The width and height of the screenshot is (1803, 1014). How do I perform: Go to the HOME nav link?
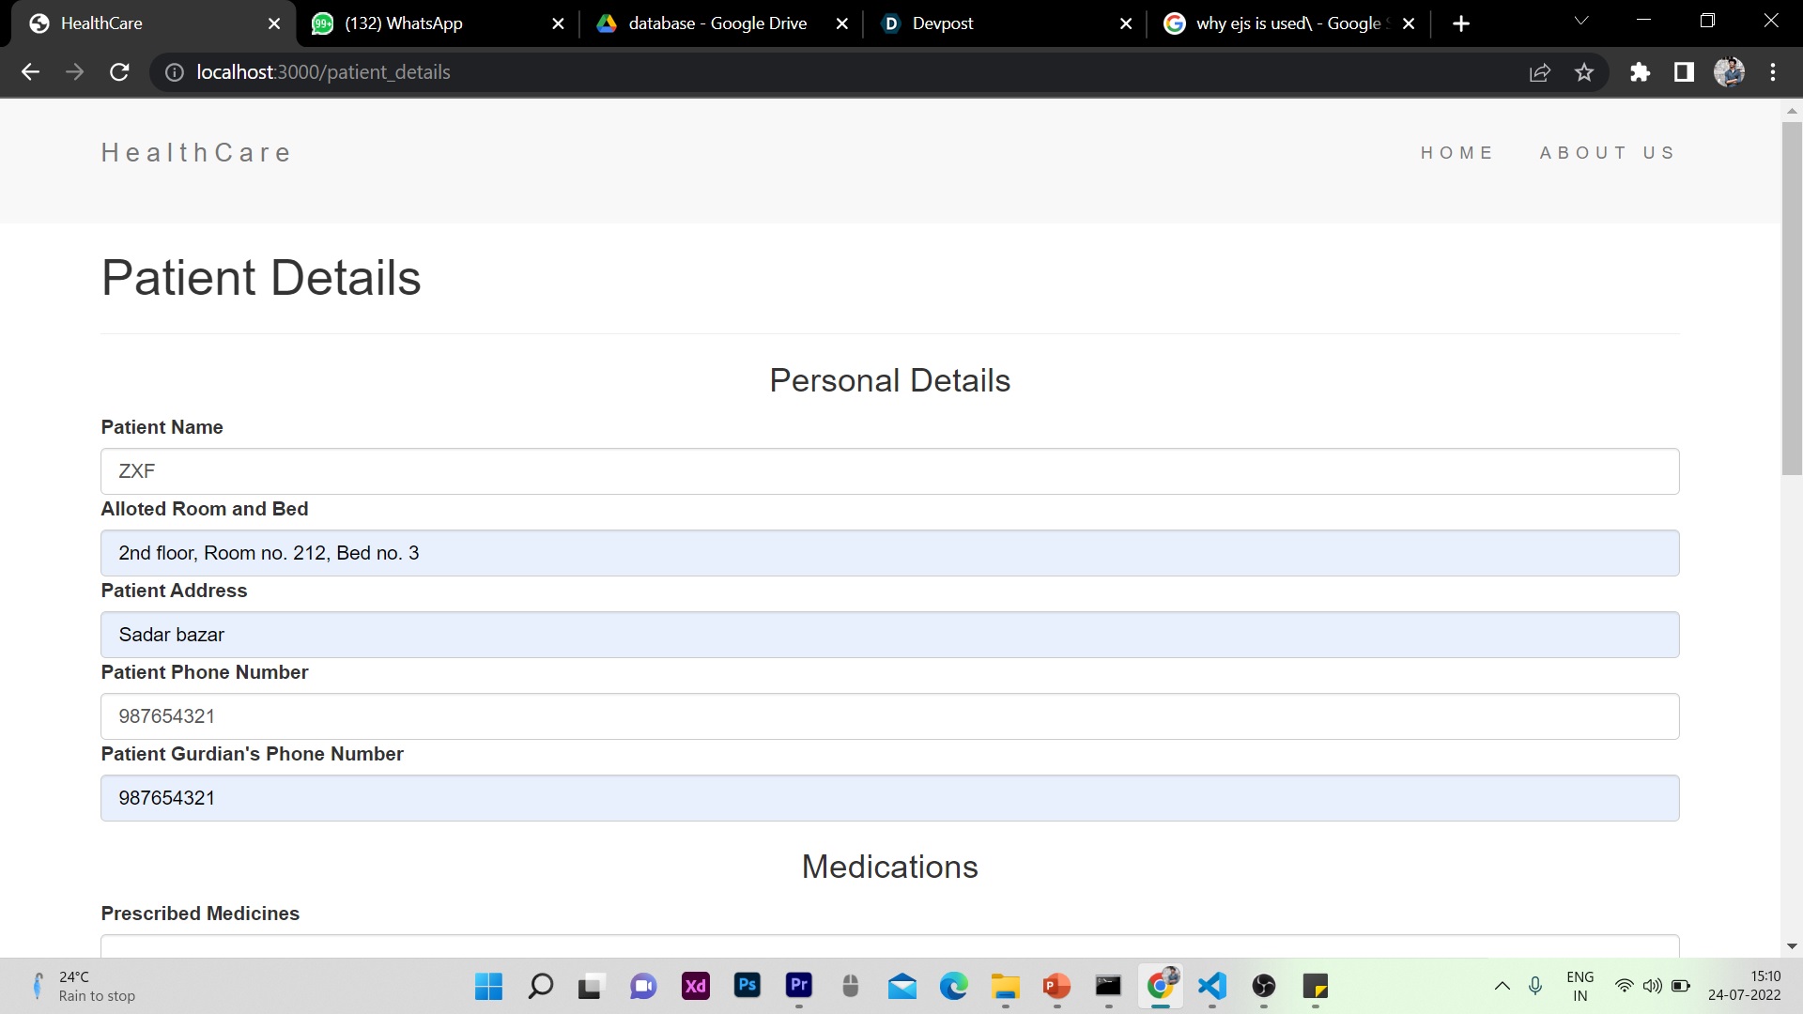[x=1456, y=152]
